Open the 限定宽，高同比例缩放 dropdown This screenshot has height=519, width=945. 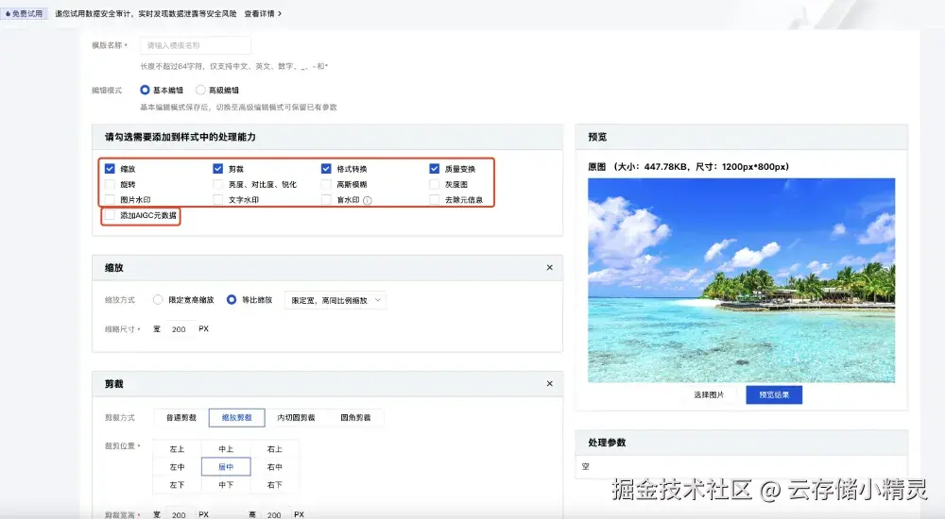[x=335, y=300]
